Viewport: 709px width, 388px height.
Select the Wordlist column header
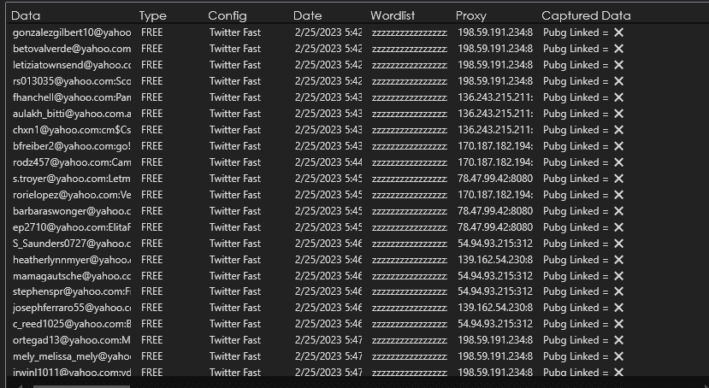[x=394, y=15]
